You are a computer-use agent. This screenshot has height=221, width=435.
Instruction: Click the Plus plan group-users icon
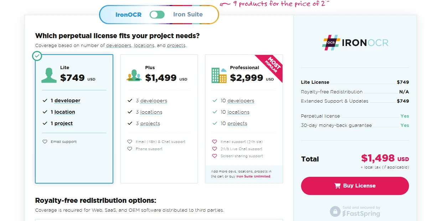click(134, 75)
